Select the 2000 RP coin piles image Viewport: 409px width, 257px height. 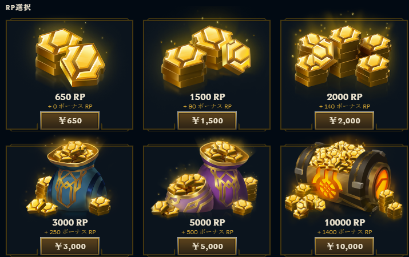click(x=343, y=56)
